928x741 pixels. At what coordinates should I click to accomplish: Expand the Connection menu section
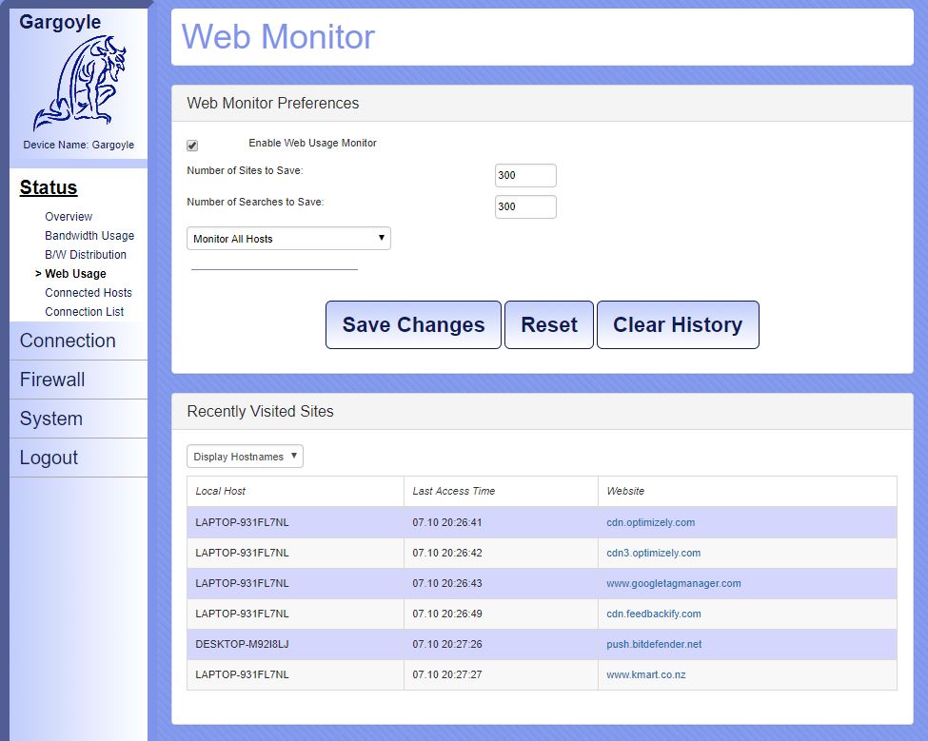pos(68,341)
